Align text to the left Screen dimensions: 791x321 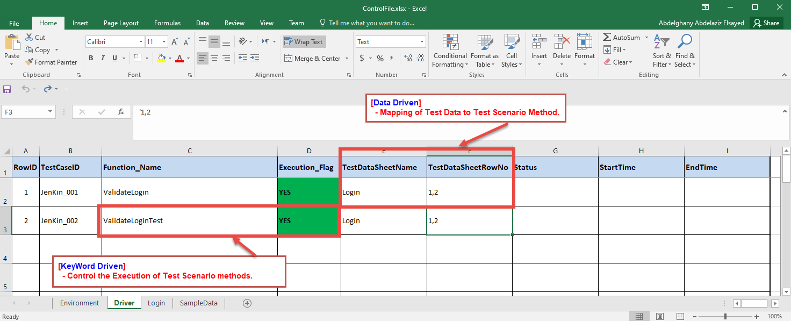[202, 58]
